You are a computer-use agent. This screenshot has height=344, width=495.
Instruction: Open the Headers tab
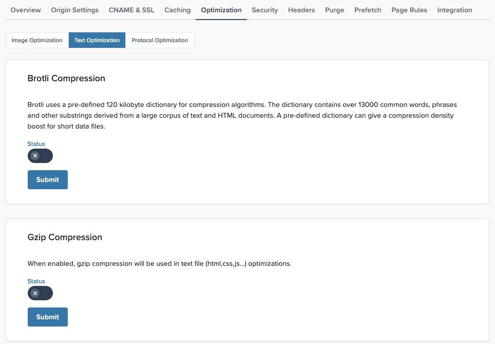(301, 10)
